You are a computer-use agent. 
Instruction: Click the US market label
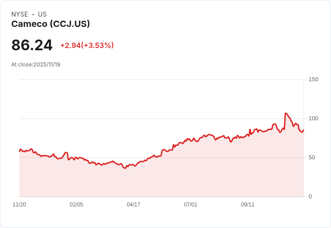tap(42, 14)
